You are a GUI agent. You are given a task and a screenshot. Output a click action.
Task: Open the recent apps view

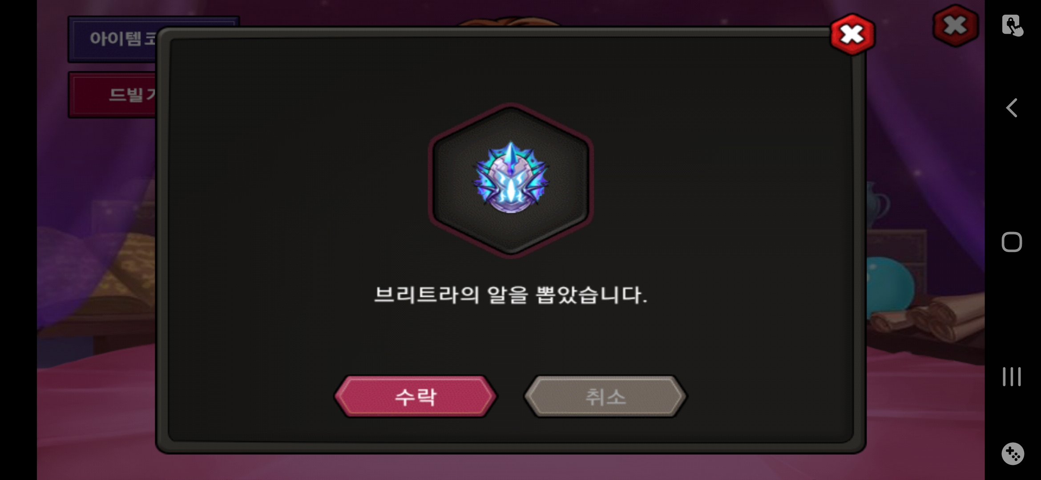coord(1012,376)
